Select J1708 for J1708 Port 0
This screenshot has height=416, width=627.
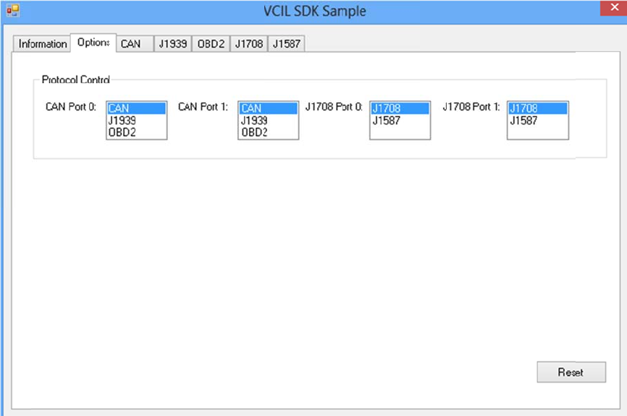click(400, 109)
